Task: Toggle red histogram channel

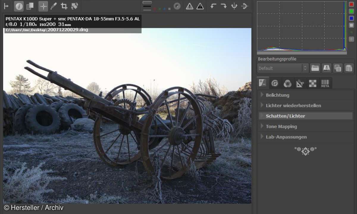Action: (351, 4)
